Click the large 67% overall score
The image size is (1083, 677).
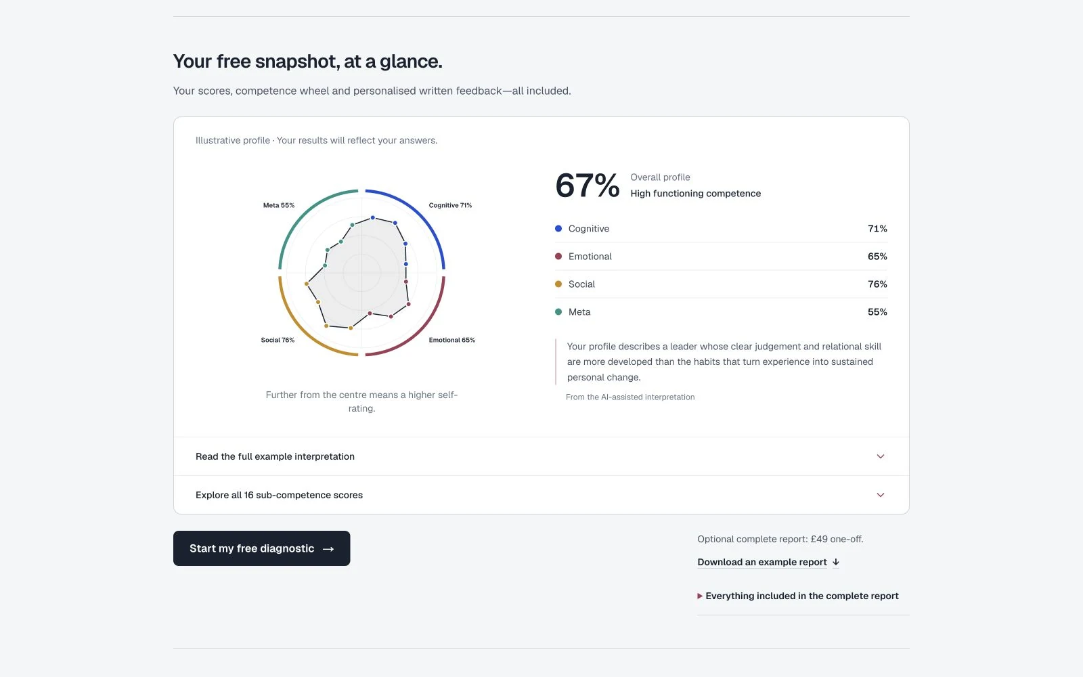pos(588,185)
